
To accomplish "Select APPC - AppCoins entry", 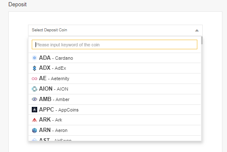I will coord(115,110).
